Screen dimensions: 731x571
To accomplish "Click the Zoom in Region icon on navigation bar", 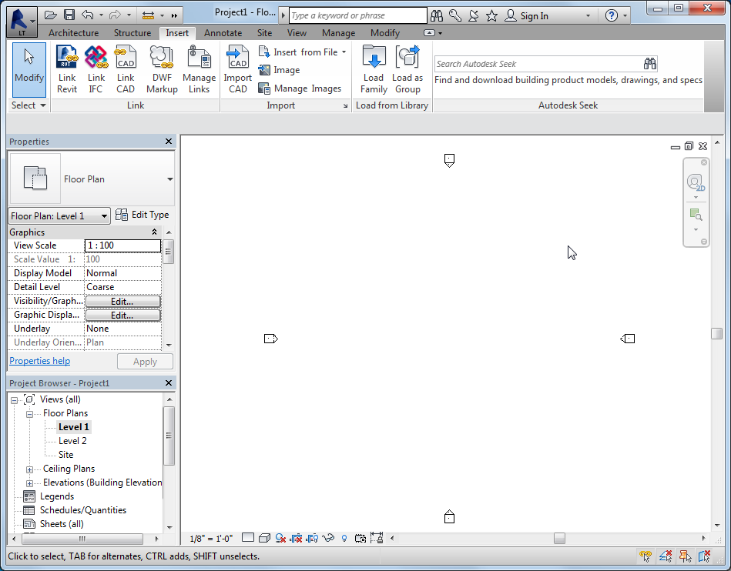I will [x=696, y=214].
